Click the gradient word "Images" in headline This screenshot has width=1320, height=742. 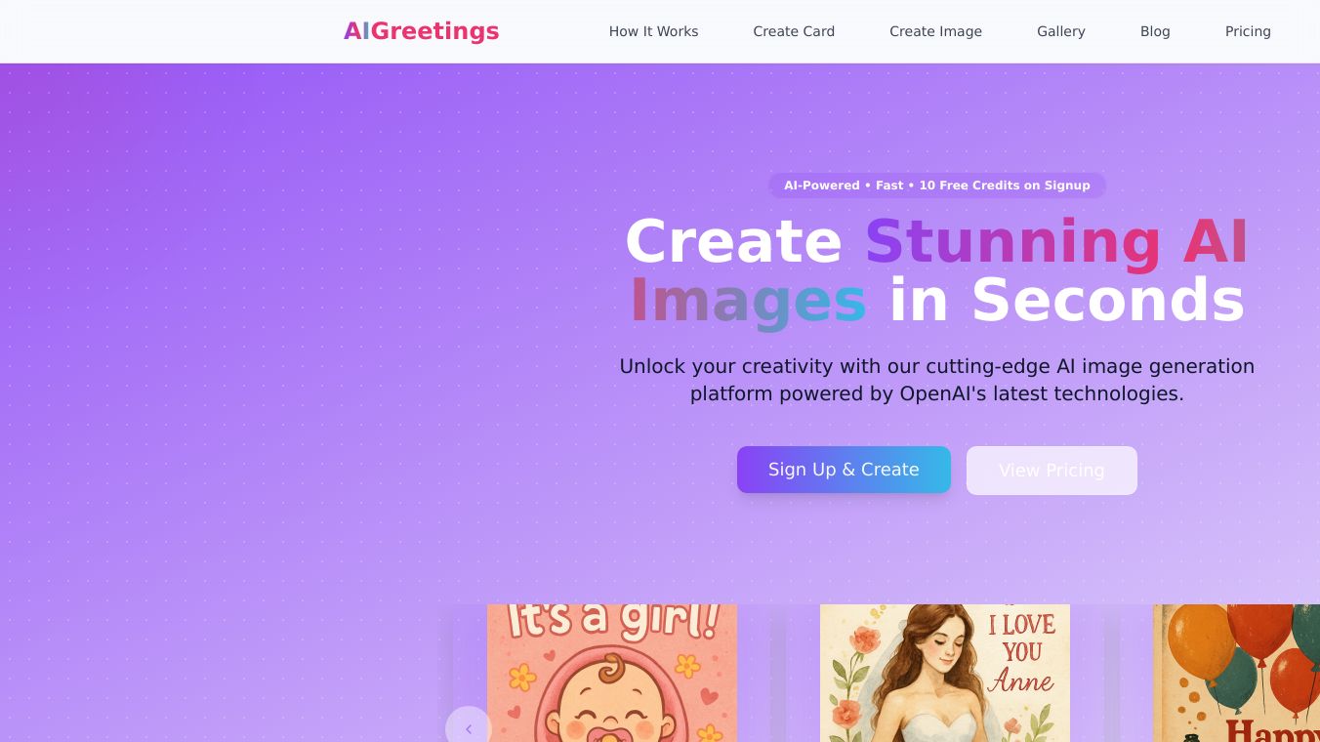[x=748, y=300]
